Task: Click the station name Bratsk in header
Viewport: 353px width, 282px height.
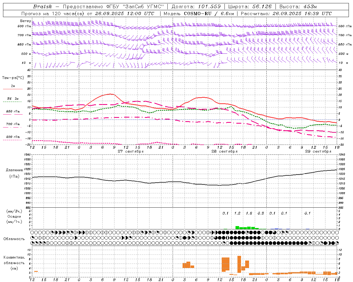Action: click(x=42, y=7)
